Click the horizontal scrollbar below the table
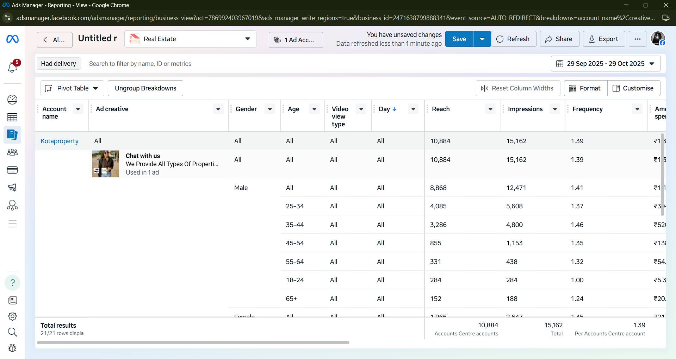This screenshot has width=676, height=359. [x=193, y=342]
